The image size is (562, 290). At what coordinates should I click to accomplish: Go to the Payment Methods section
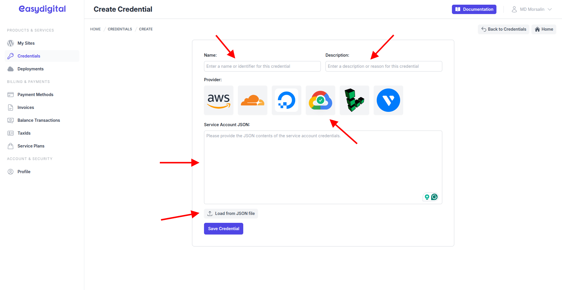point(35,94)
